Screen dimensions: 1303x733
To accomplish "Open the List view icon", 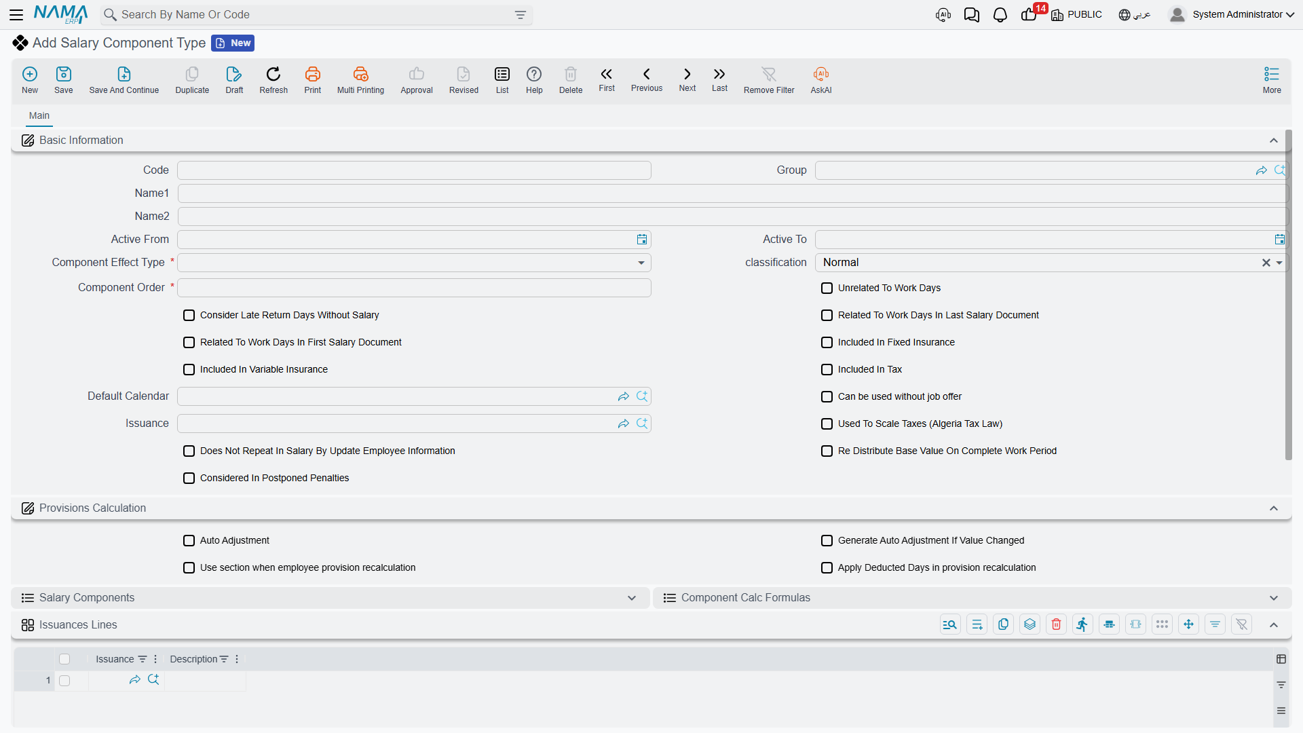I will [502, 79].
